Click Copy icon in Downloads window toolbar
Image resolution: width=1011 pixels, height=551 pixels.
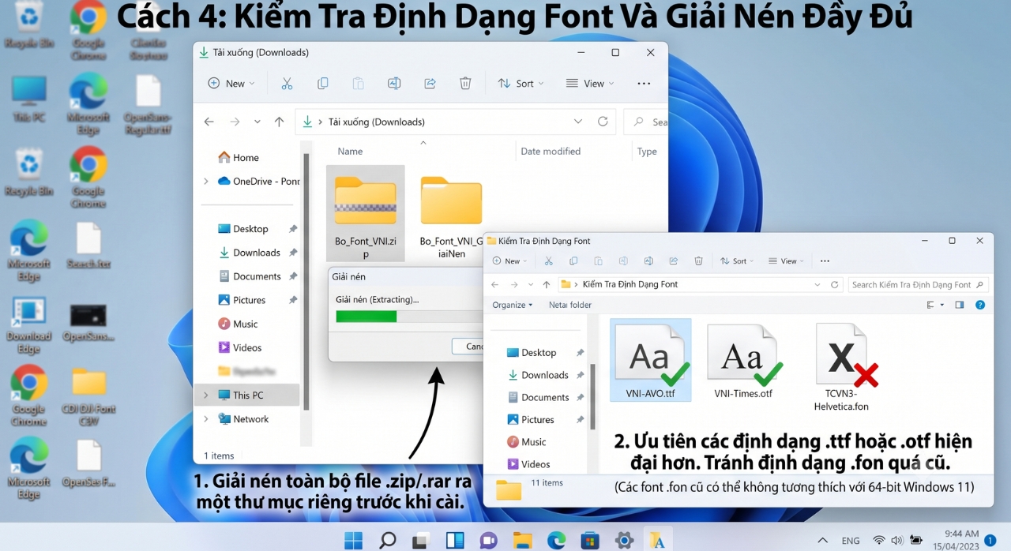coord(322,83)
